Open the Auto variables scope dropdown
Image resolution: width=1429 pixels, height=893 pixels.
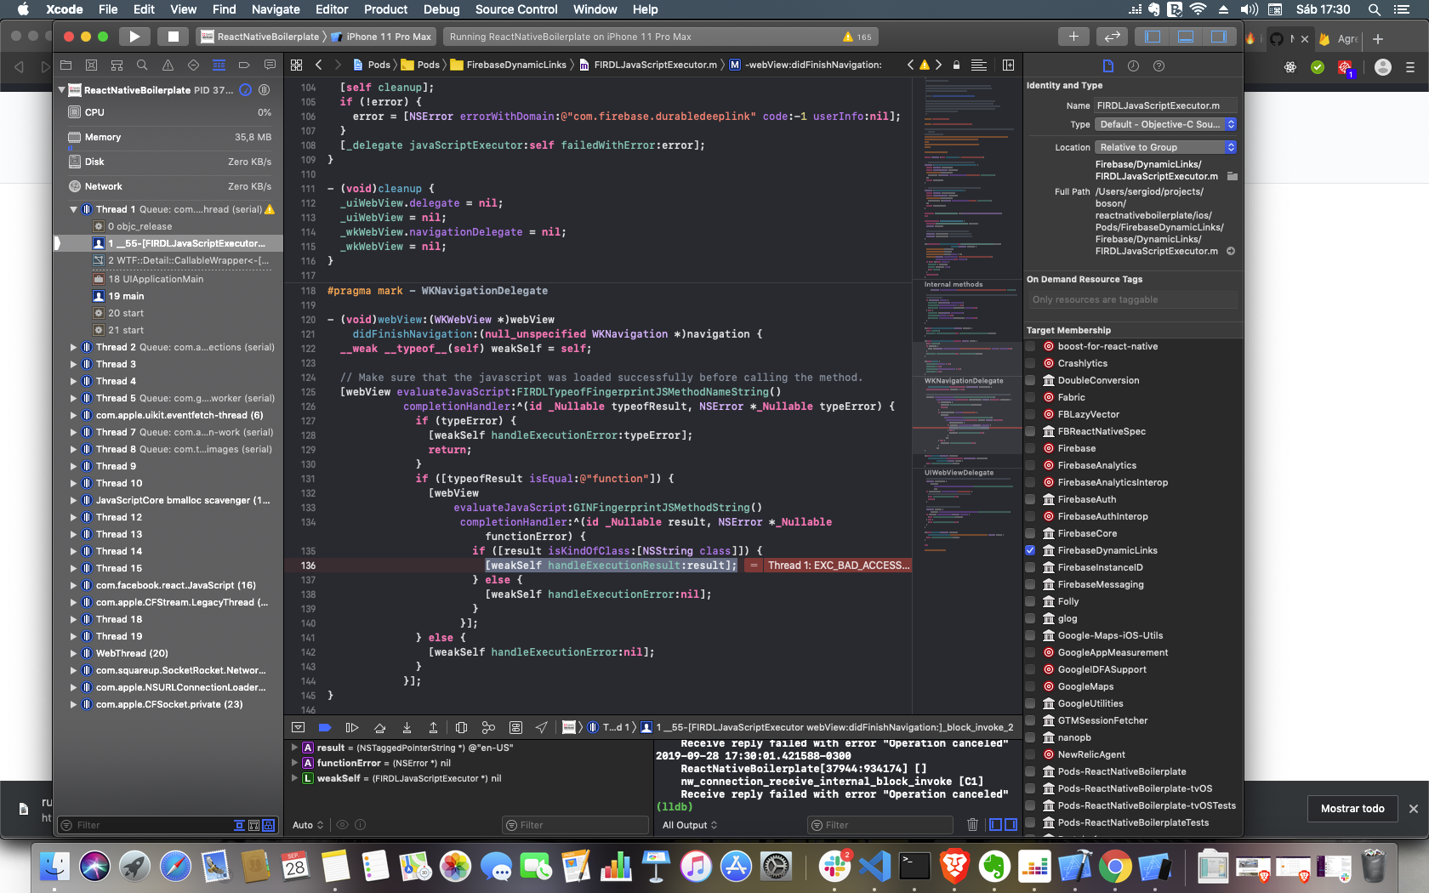click(308, 825)
